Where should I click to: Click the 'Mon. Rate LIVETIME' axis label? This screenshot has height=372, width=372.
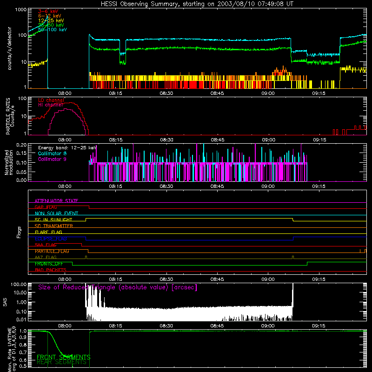12,349
